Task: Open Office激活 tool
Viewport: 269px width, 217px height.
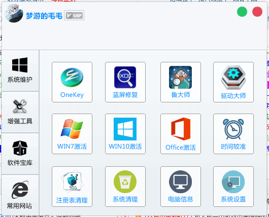Action: click(181, 134)
